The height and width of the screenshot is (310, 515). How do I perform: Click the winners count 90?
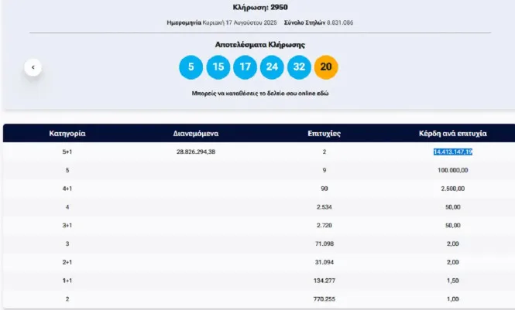click(x=324, y=189)
